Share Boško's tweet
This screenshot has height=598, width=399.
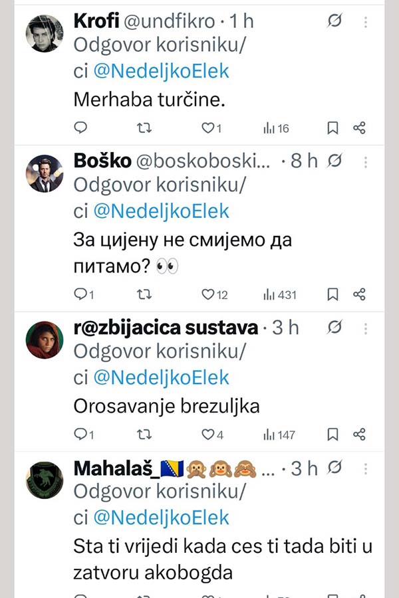coord(359,294)
